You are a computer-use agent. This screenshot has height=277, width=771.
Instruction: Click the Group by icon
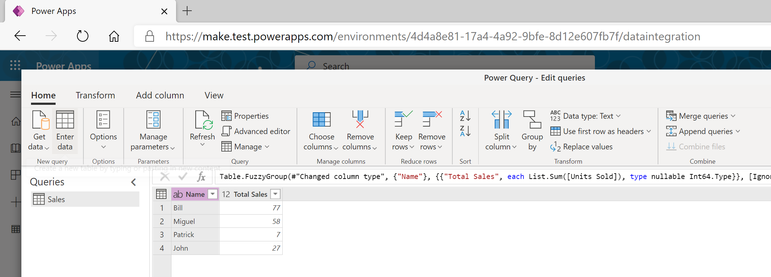pos(532,120)
